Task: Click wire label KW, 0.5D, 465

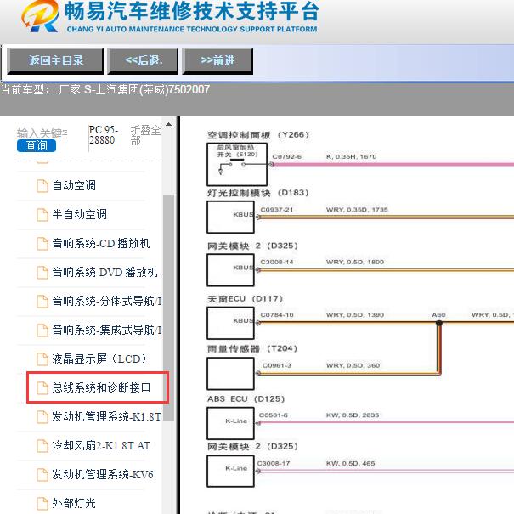Action: tap(350, 464)
